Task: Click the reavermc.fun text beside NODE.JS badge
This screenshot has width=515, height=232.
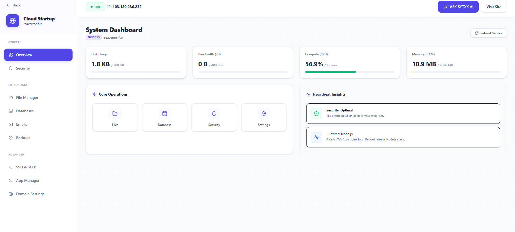Action: point(114,38)
